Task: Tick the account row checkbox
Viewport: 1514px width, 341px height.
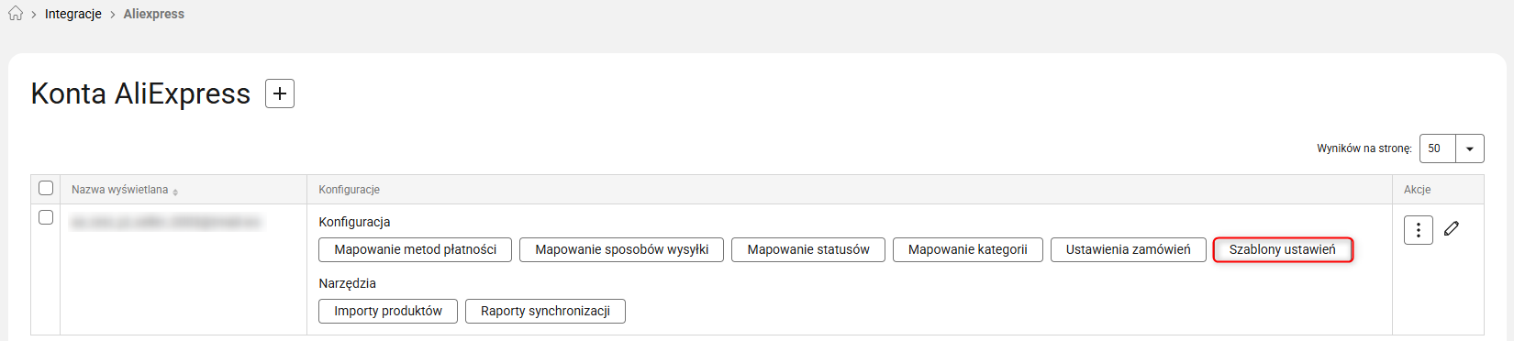Action: [x=46, y=217]
